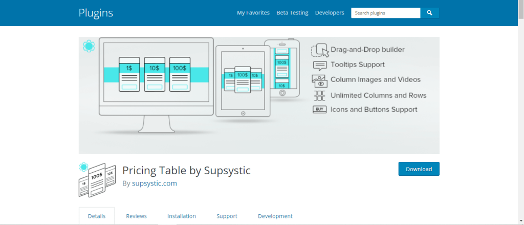
Task: Go to the Developers page
Action: click(x=330, y=13)
